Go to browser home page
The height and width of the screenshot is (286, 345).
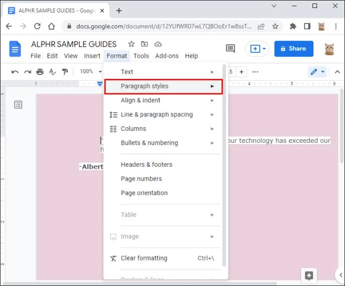(x=51, y=26)
